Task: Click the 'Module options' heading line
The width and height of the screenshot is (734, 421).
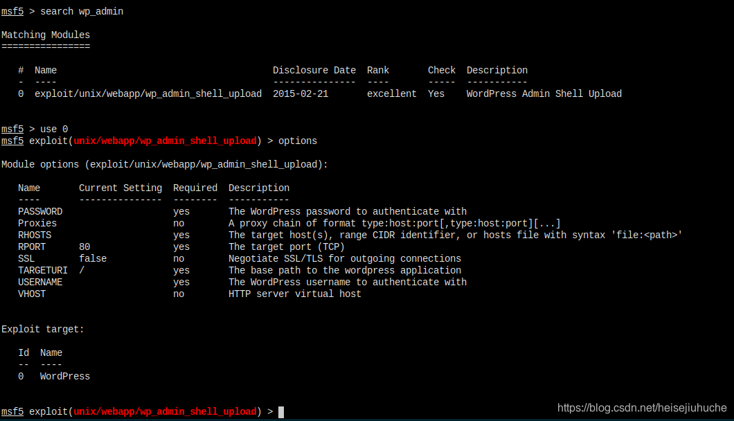Action: (x=165, y=165)
